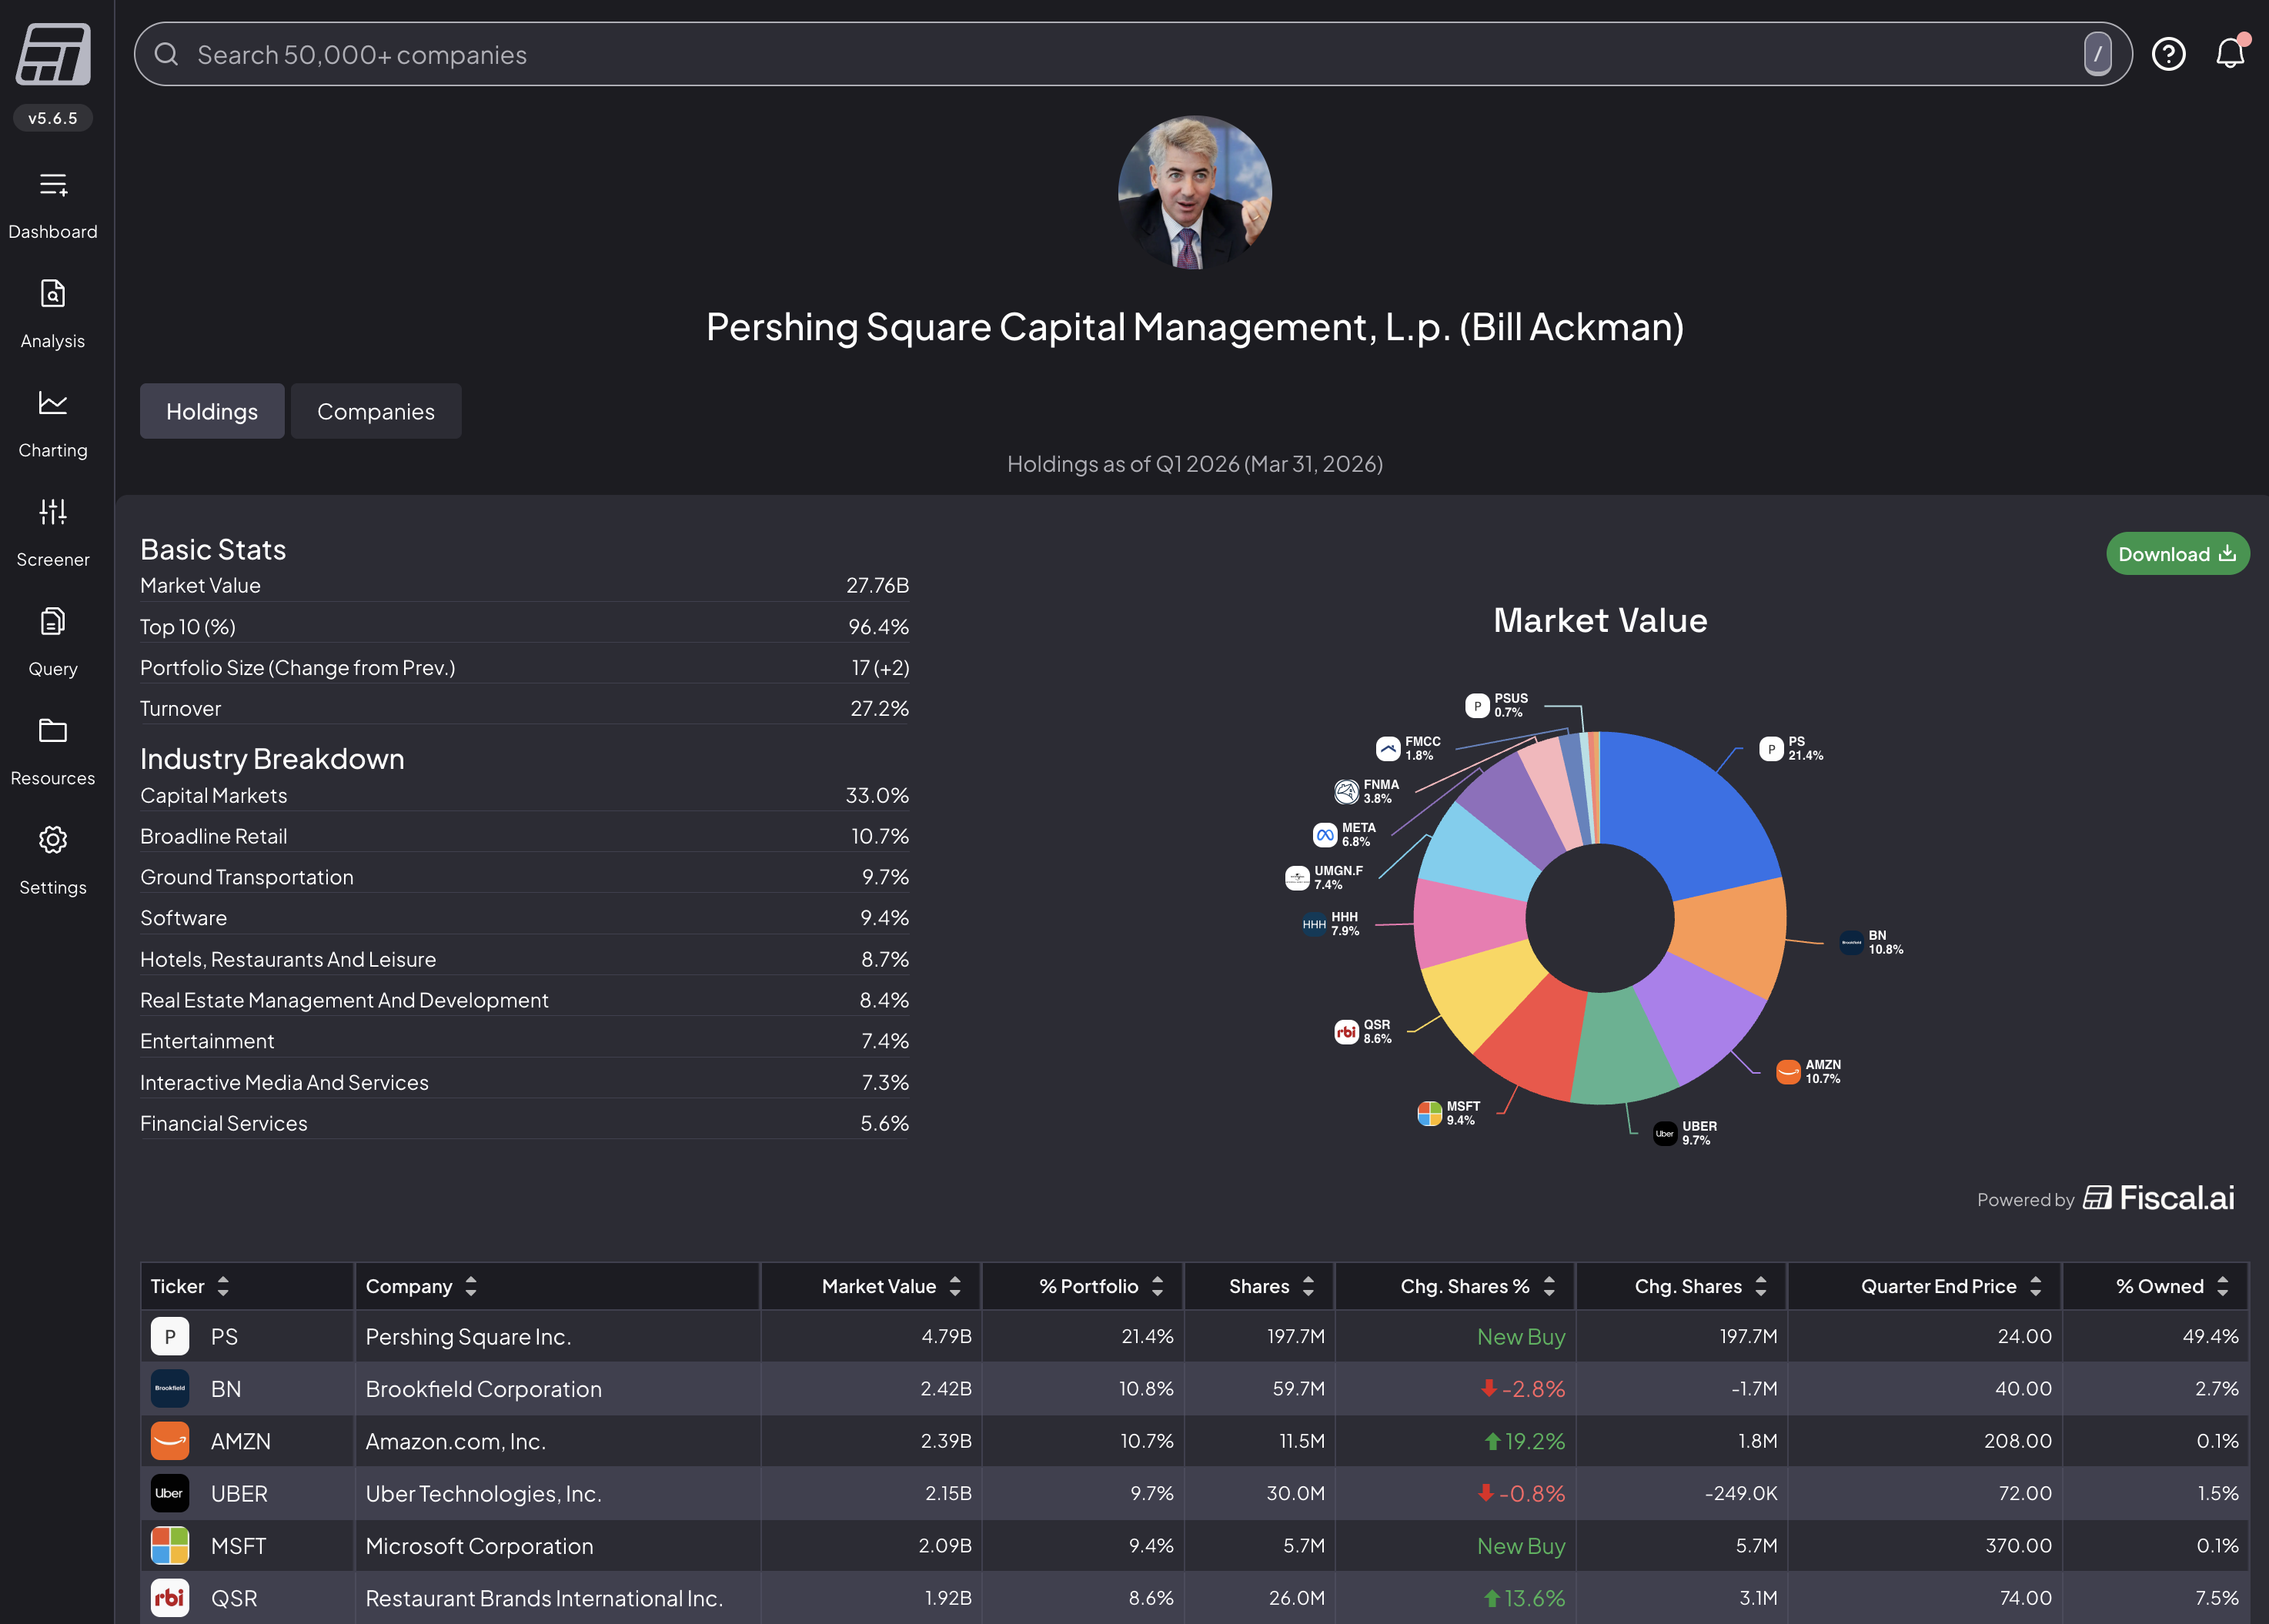
Task: Open the Charting sidebar icon
Action: pos(53,403)
